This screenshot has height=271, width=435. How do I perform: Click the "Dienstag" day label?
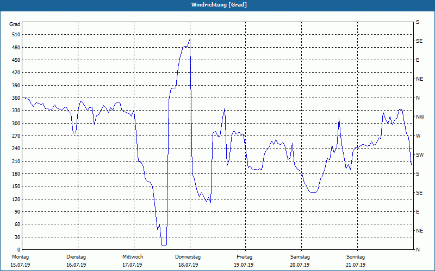(76, 257)
